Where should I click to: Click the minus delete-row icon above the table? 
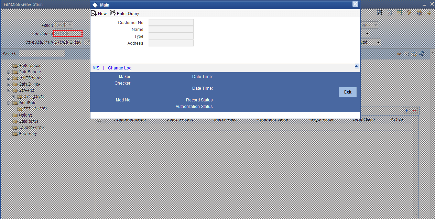[x=414, y=111]
